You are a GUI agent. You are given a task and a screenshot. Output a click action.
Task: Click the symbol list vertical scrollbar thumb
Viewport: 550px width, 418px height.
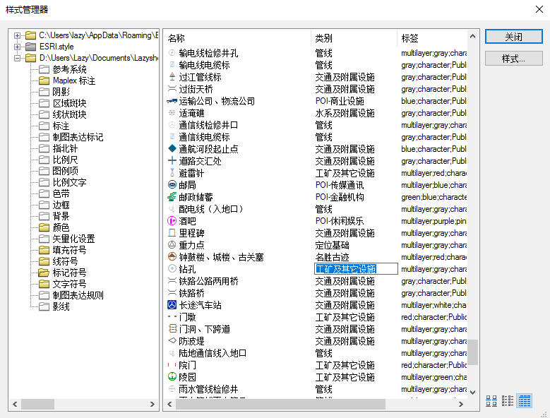coord(473,352)
